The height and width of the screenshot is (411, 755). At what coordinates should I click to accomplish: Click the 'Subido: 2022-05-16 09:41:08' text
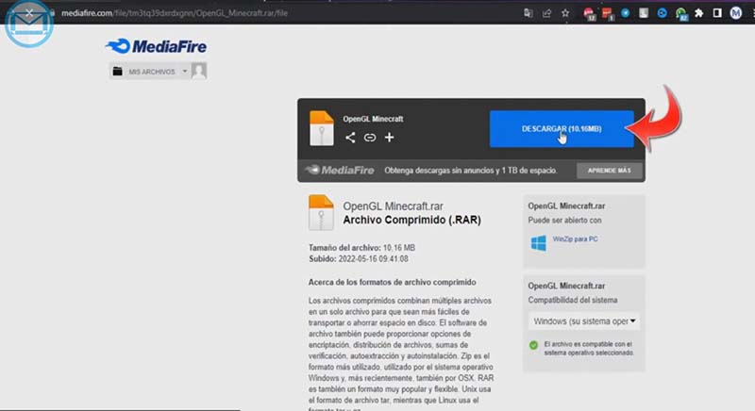coord(359,258)
